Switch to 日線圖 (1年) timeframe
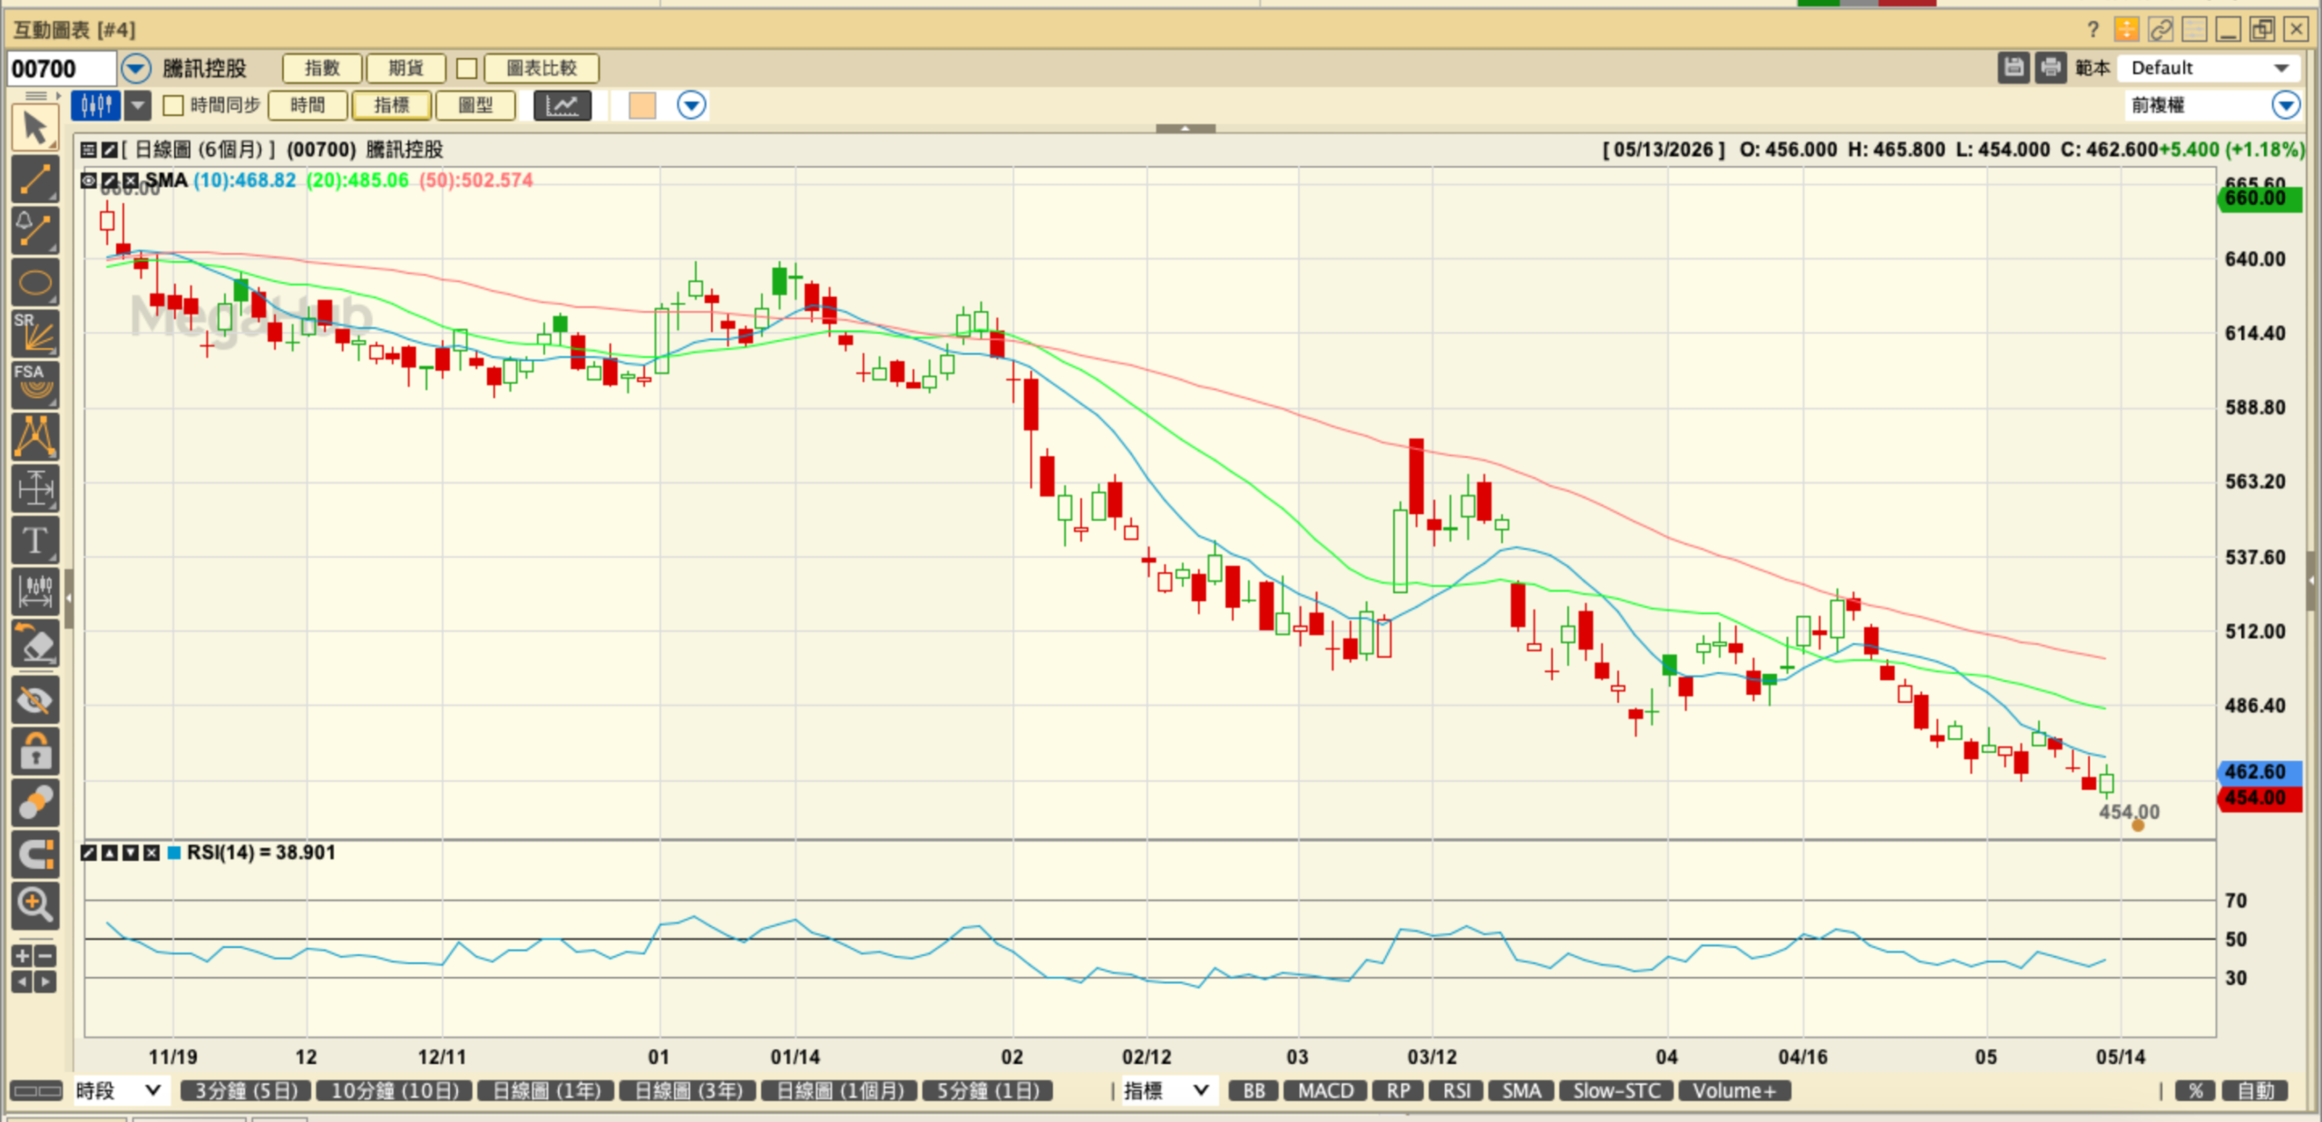Image resolution: width=2322 pixels, height=1122 pixels. click(546, 1090)
